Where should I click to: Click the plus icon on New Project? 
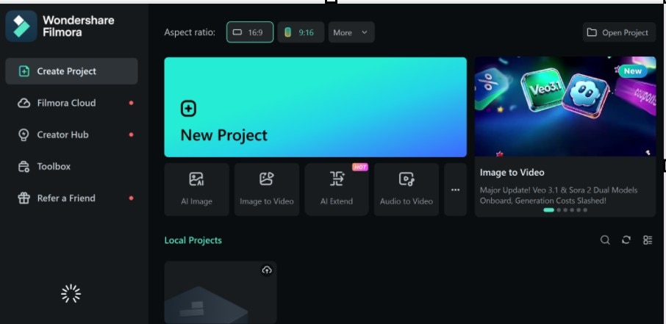pos(189,109)
